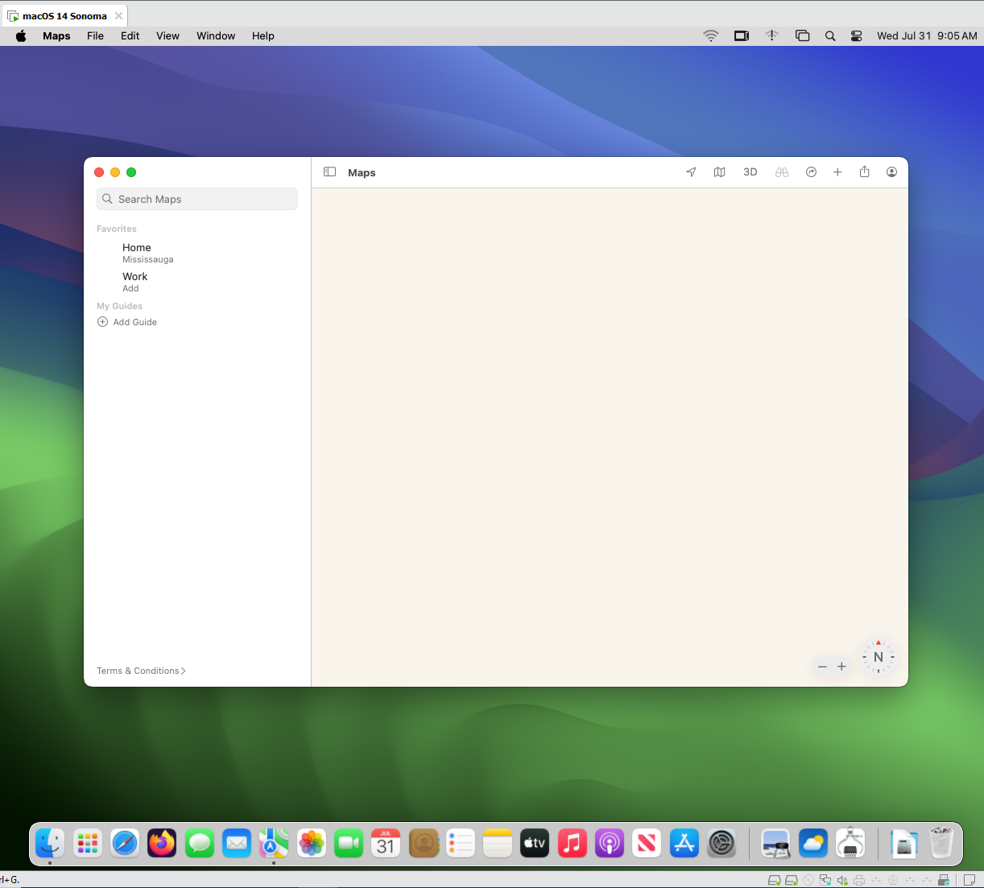The image size is (984, 888).
Task: Launch Firefox from the Dock
Action: [162, 843]
